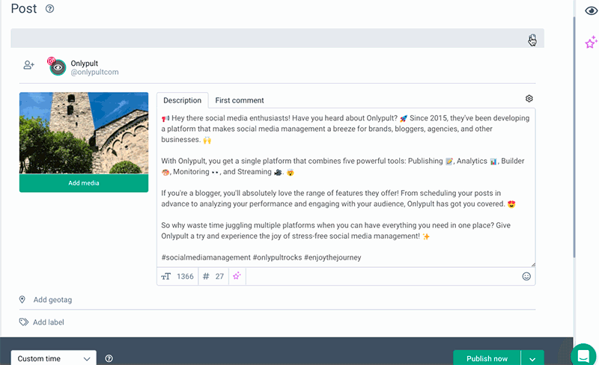Click the help icon beside Custom time

(x=109, y=359)
